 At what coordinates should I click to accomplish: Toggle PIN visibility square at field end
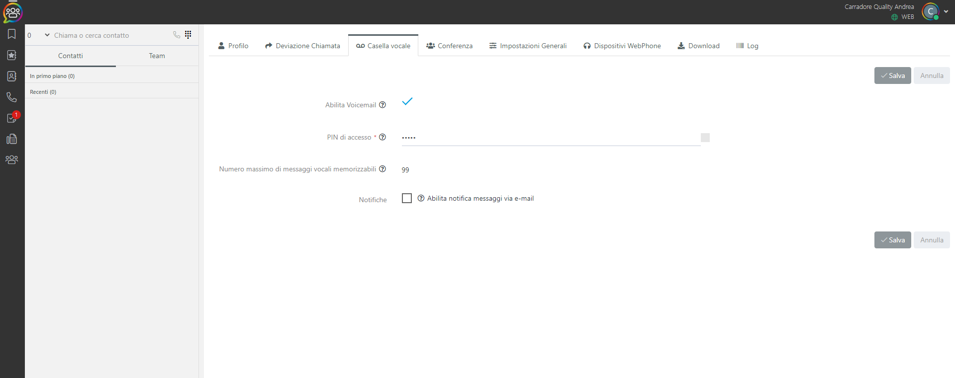click(705, 138)
